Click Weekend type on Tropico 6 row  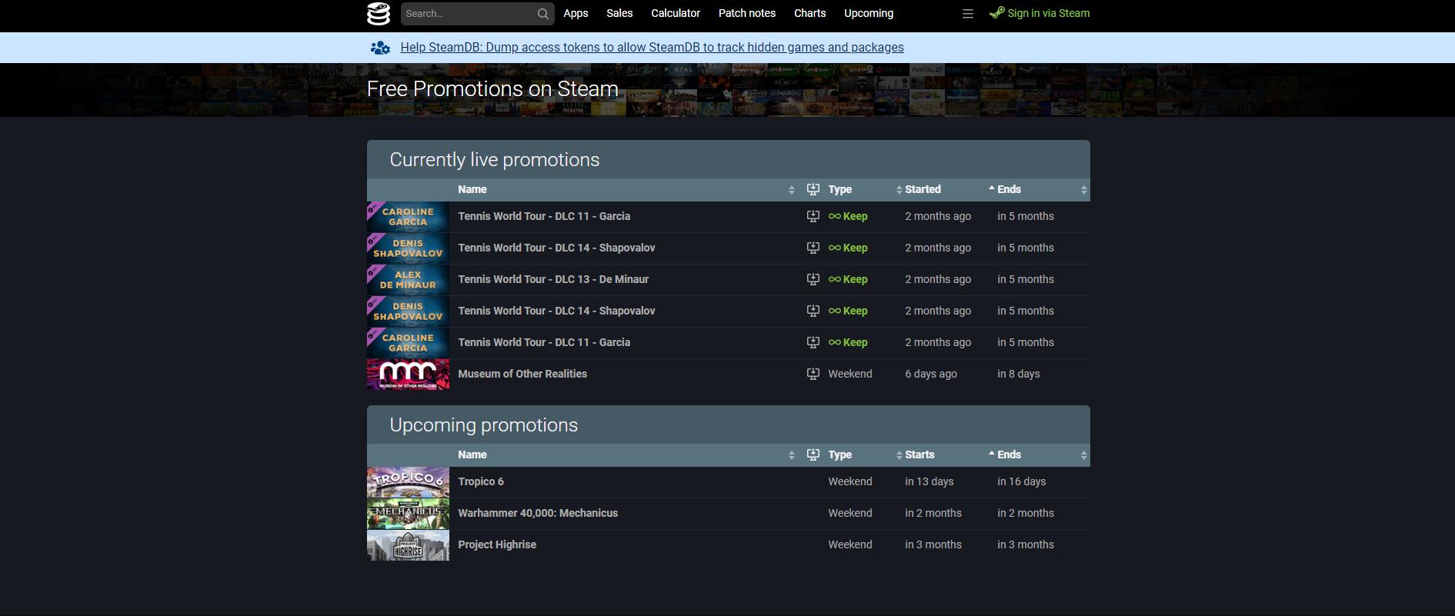click(850, 481)
